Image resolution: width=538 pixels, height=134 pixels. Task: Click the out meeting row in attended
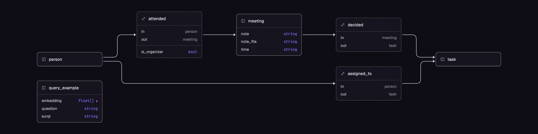pos(169,40)
